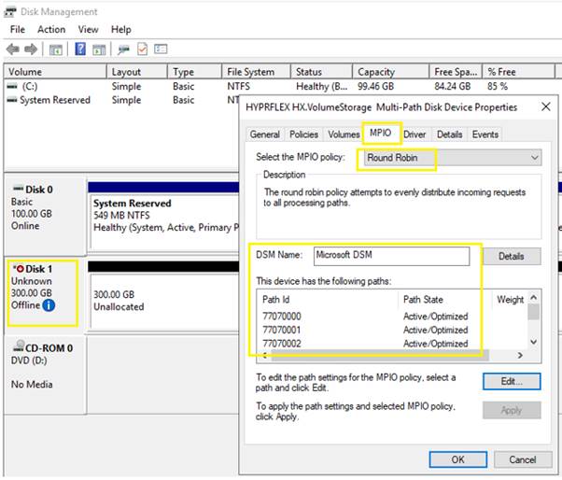Click the CD-ROM 0 drive icon

[x=19, y=346]
